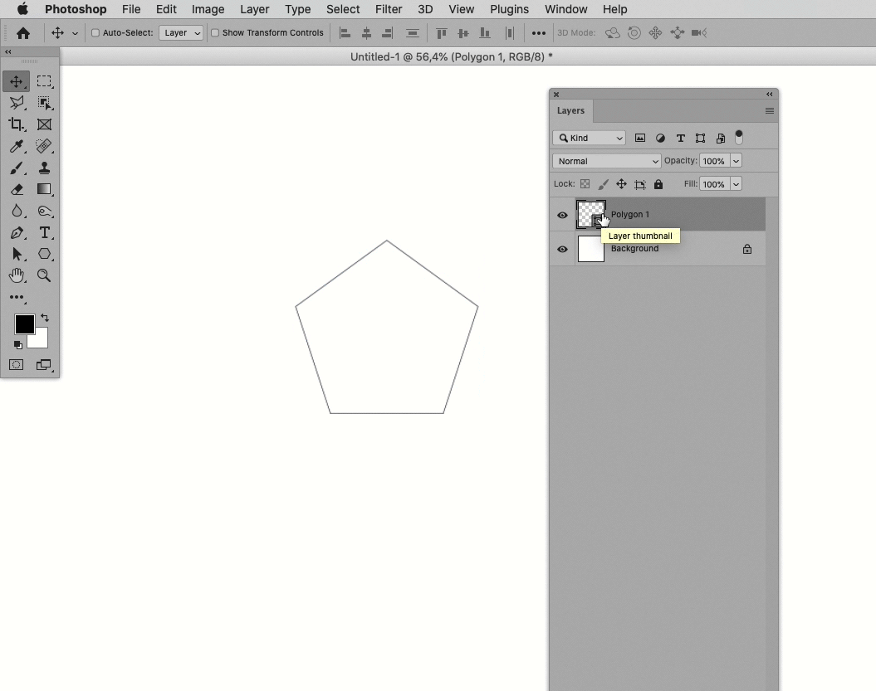Image resolution: width=876 pixels, height=691 pixels.
Task: Select the Healing Brush tool
Action: tap(44, 146)
